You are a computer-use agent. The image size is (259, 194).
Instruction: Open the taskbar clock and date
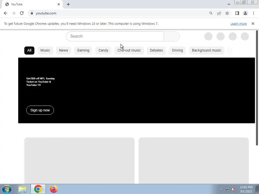(x=246, y=189)
